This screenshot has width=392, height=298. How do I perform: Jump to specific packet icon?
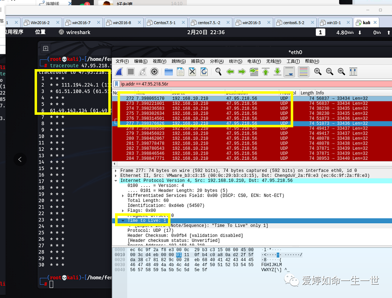[254, 72]
